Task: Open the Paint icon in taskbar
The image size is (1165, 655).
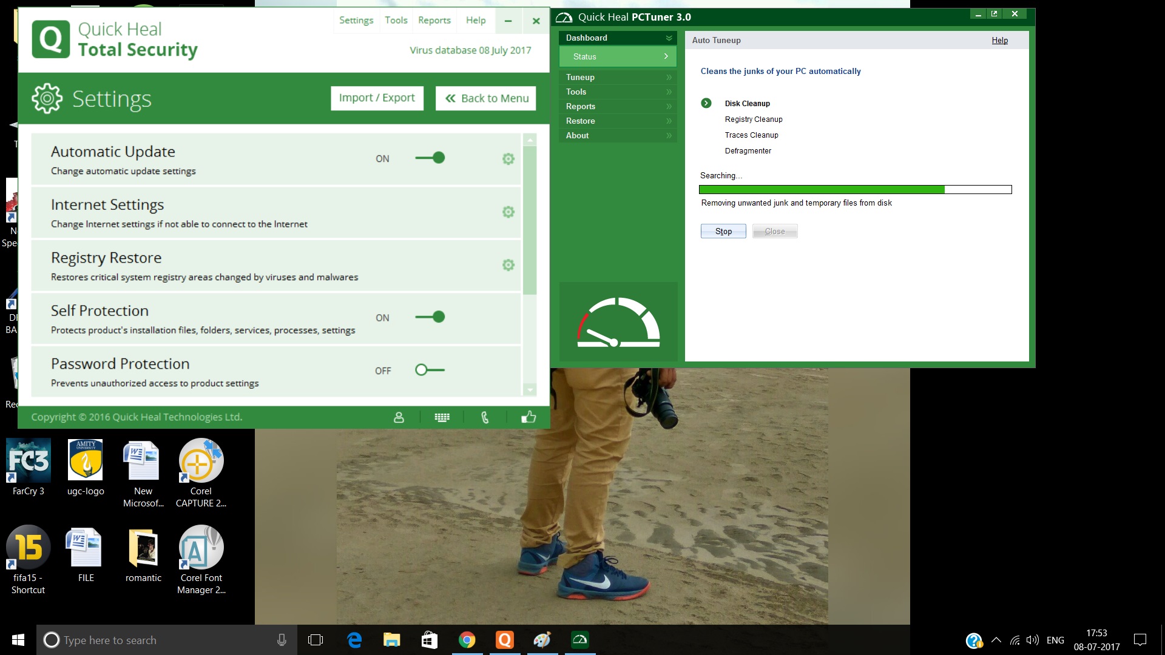Action: [x=542, y=640]
